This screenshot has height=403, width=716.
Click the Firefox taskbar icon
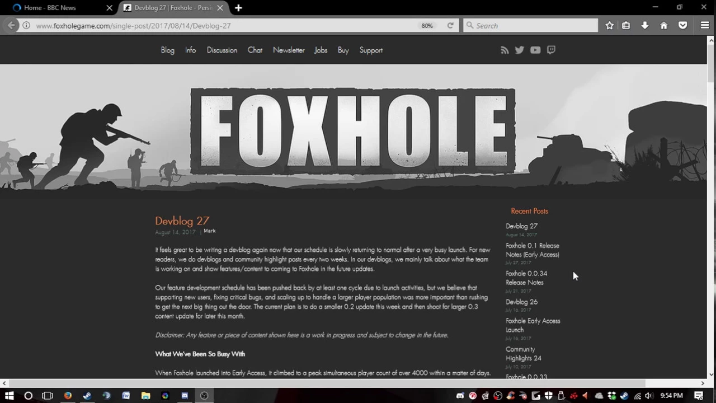coord(68,396)
